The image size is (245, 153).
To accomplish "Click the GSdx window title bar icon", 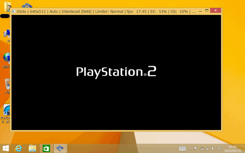I will pyautogui.click(x=14, y=12).
